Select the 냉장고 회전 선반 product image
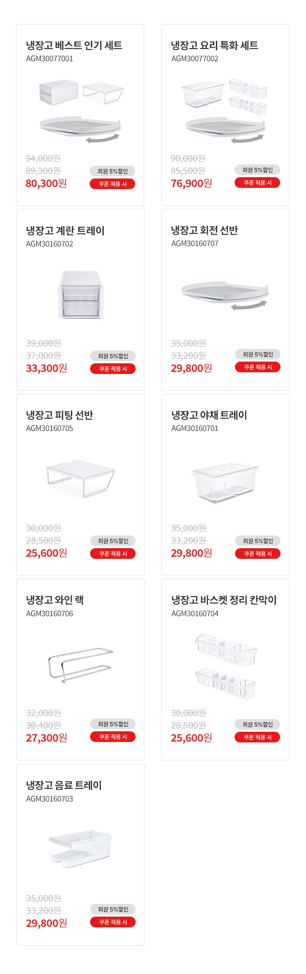 (225, 295)
